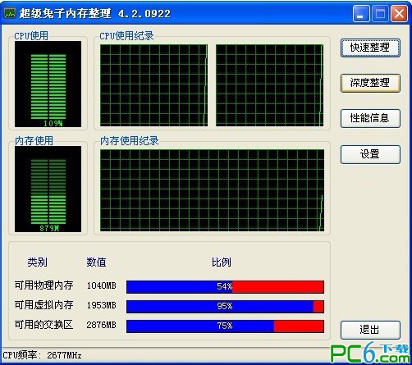Click the CPU使用 bar gauge

(x=48, y=84)
